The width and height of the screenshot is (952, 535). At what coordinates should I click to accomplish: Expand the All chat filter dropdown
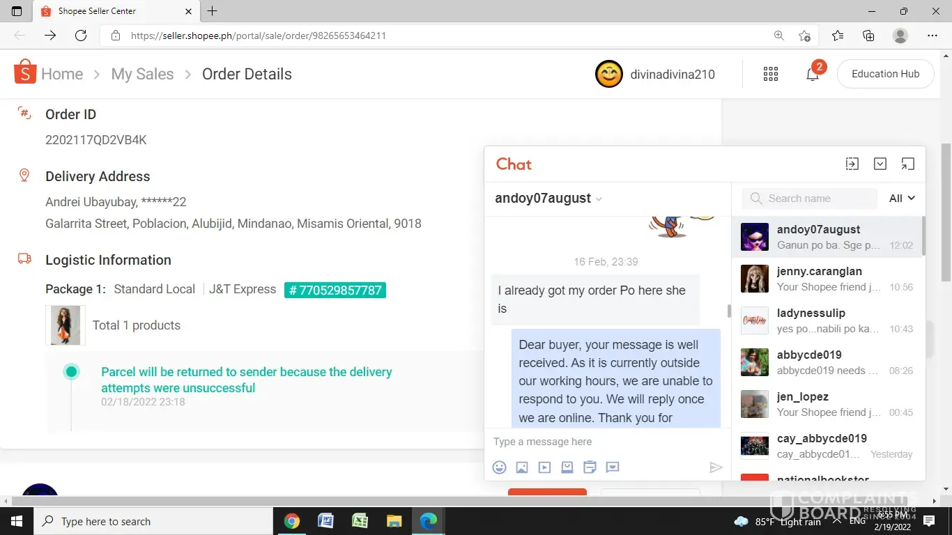902,199
